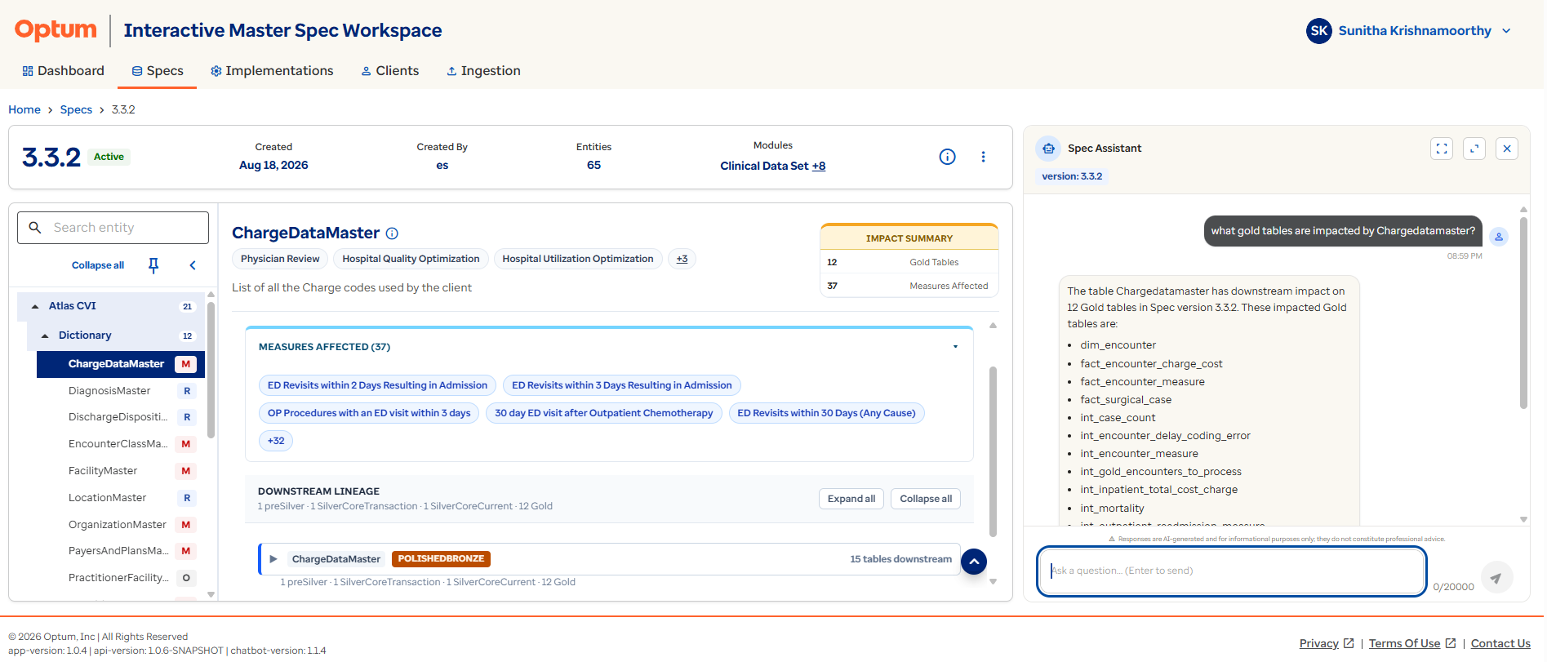1547x662 pixels.
Task: Open the info icon beside ChargeDataMaster title
Action: pyautogui.click(x=392, y=233)
